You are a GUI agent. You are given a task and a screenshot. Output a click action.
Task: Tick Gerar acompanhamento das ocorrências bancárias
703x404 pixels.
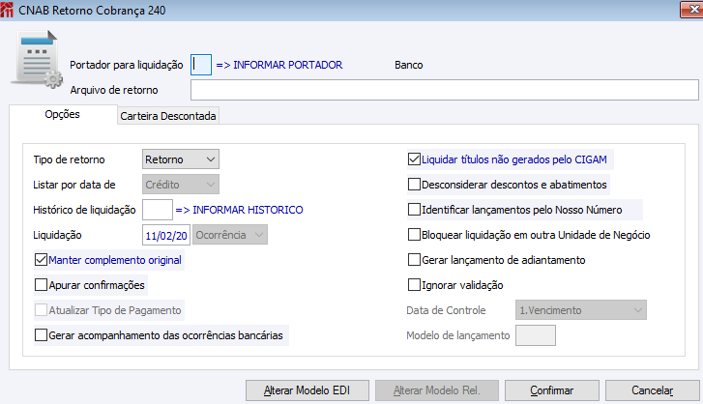[41, 335]
